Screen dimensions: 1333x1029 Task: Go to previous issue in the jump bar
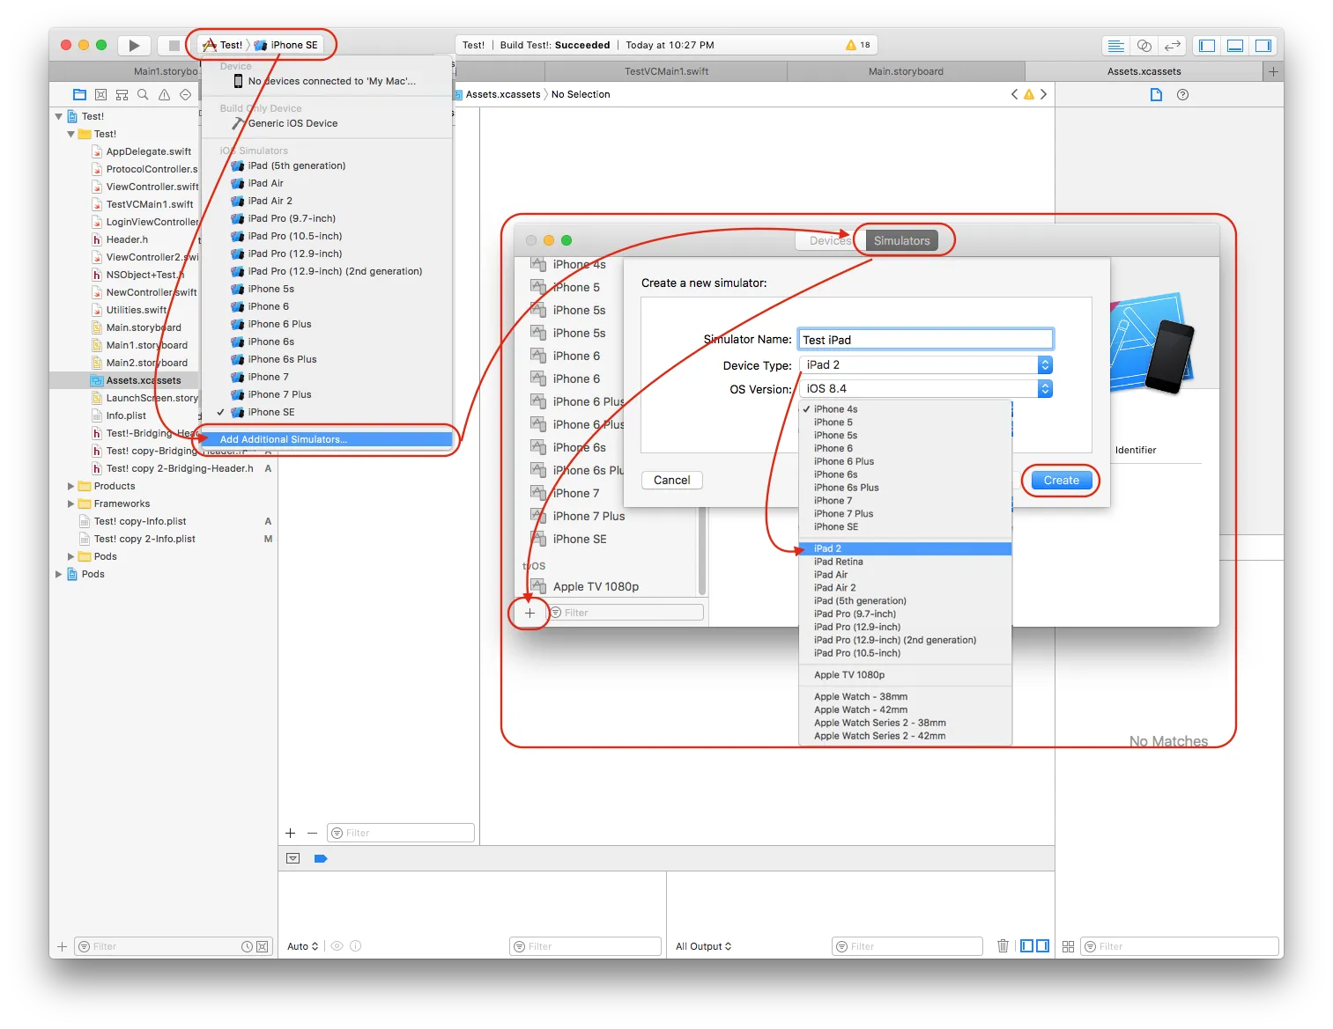click(x=1014, y=94)
